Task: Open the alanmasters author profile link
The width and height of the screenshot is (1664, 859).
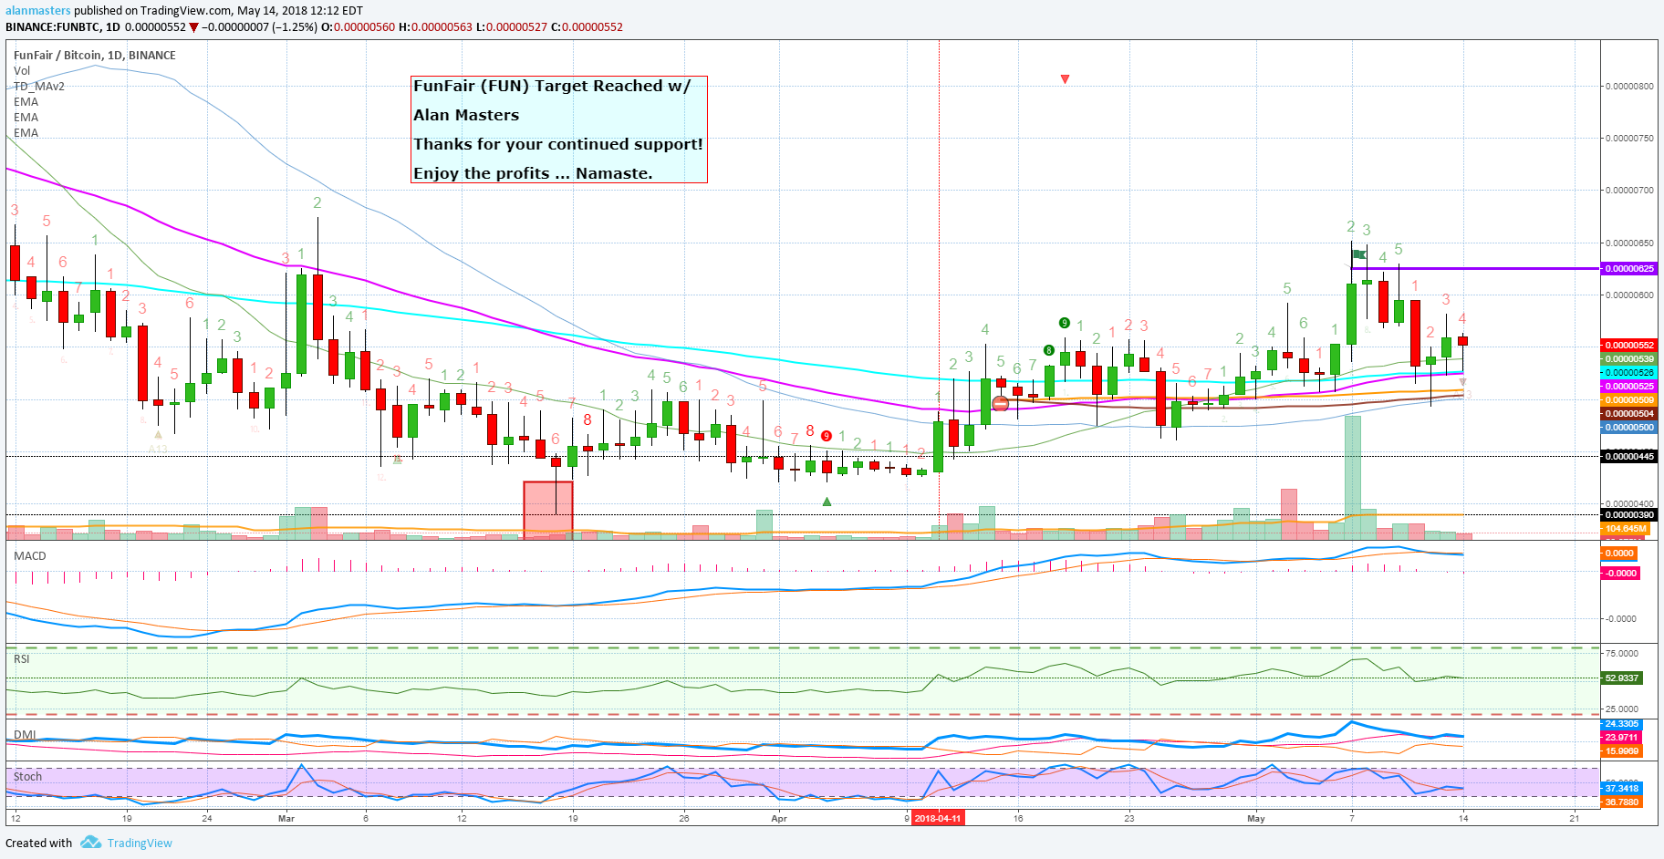Action: click(x=37, y=11)
